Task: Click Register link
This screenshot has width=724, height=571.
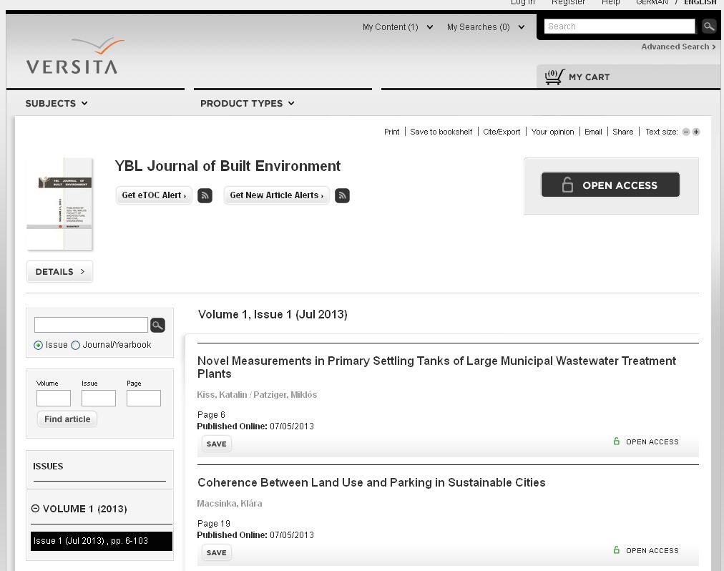Action: [568, 2]
